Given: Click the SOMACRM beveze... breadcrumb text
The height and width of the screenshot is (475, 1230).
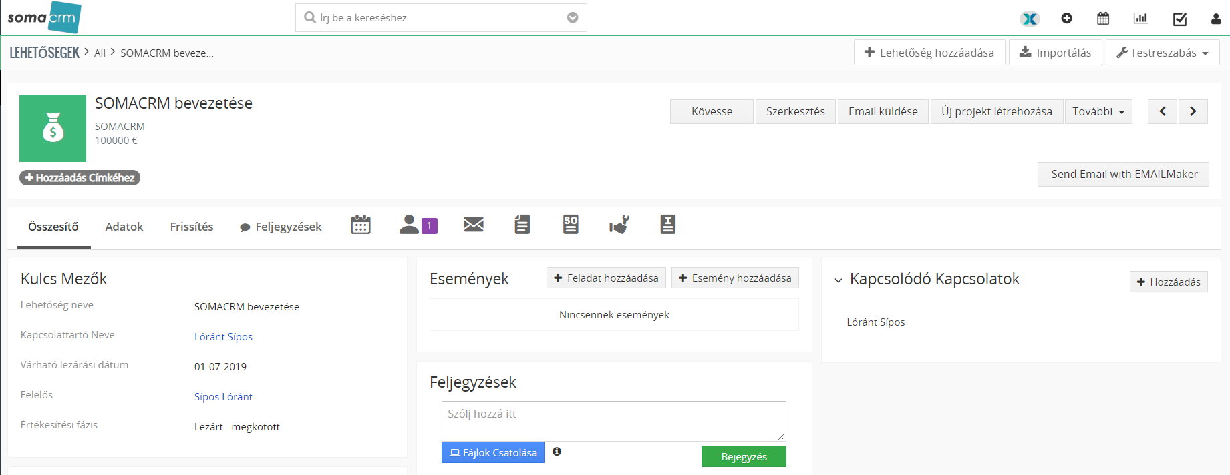Looking at the screenshot, I should [x=167, y=53].
